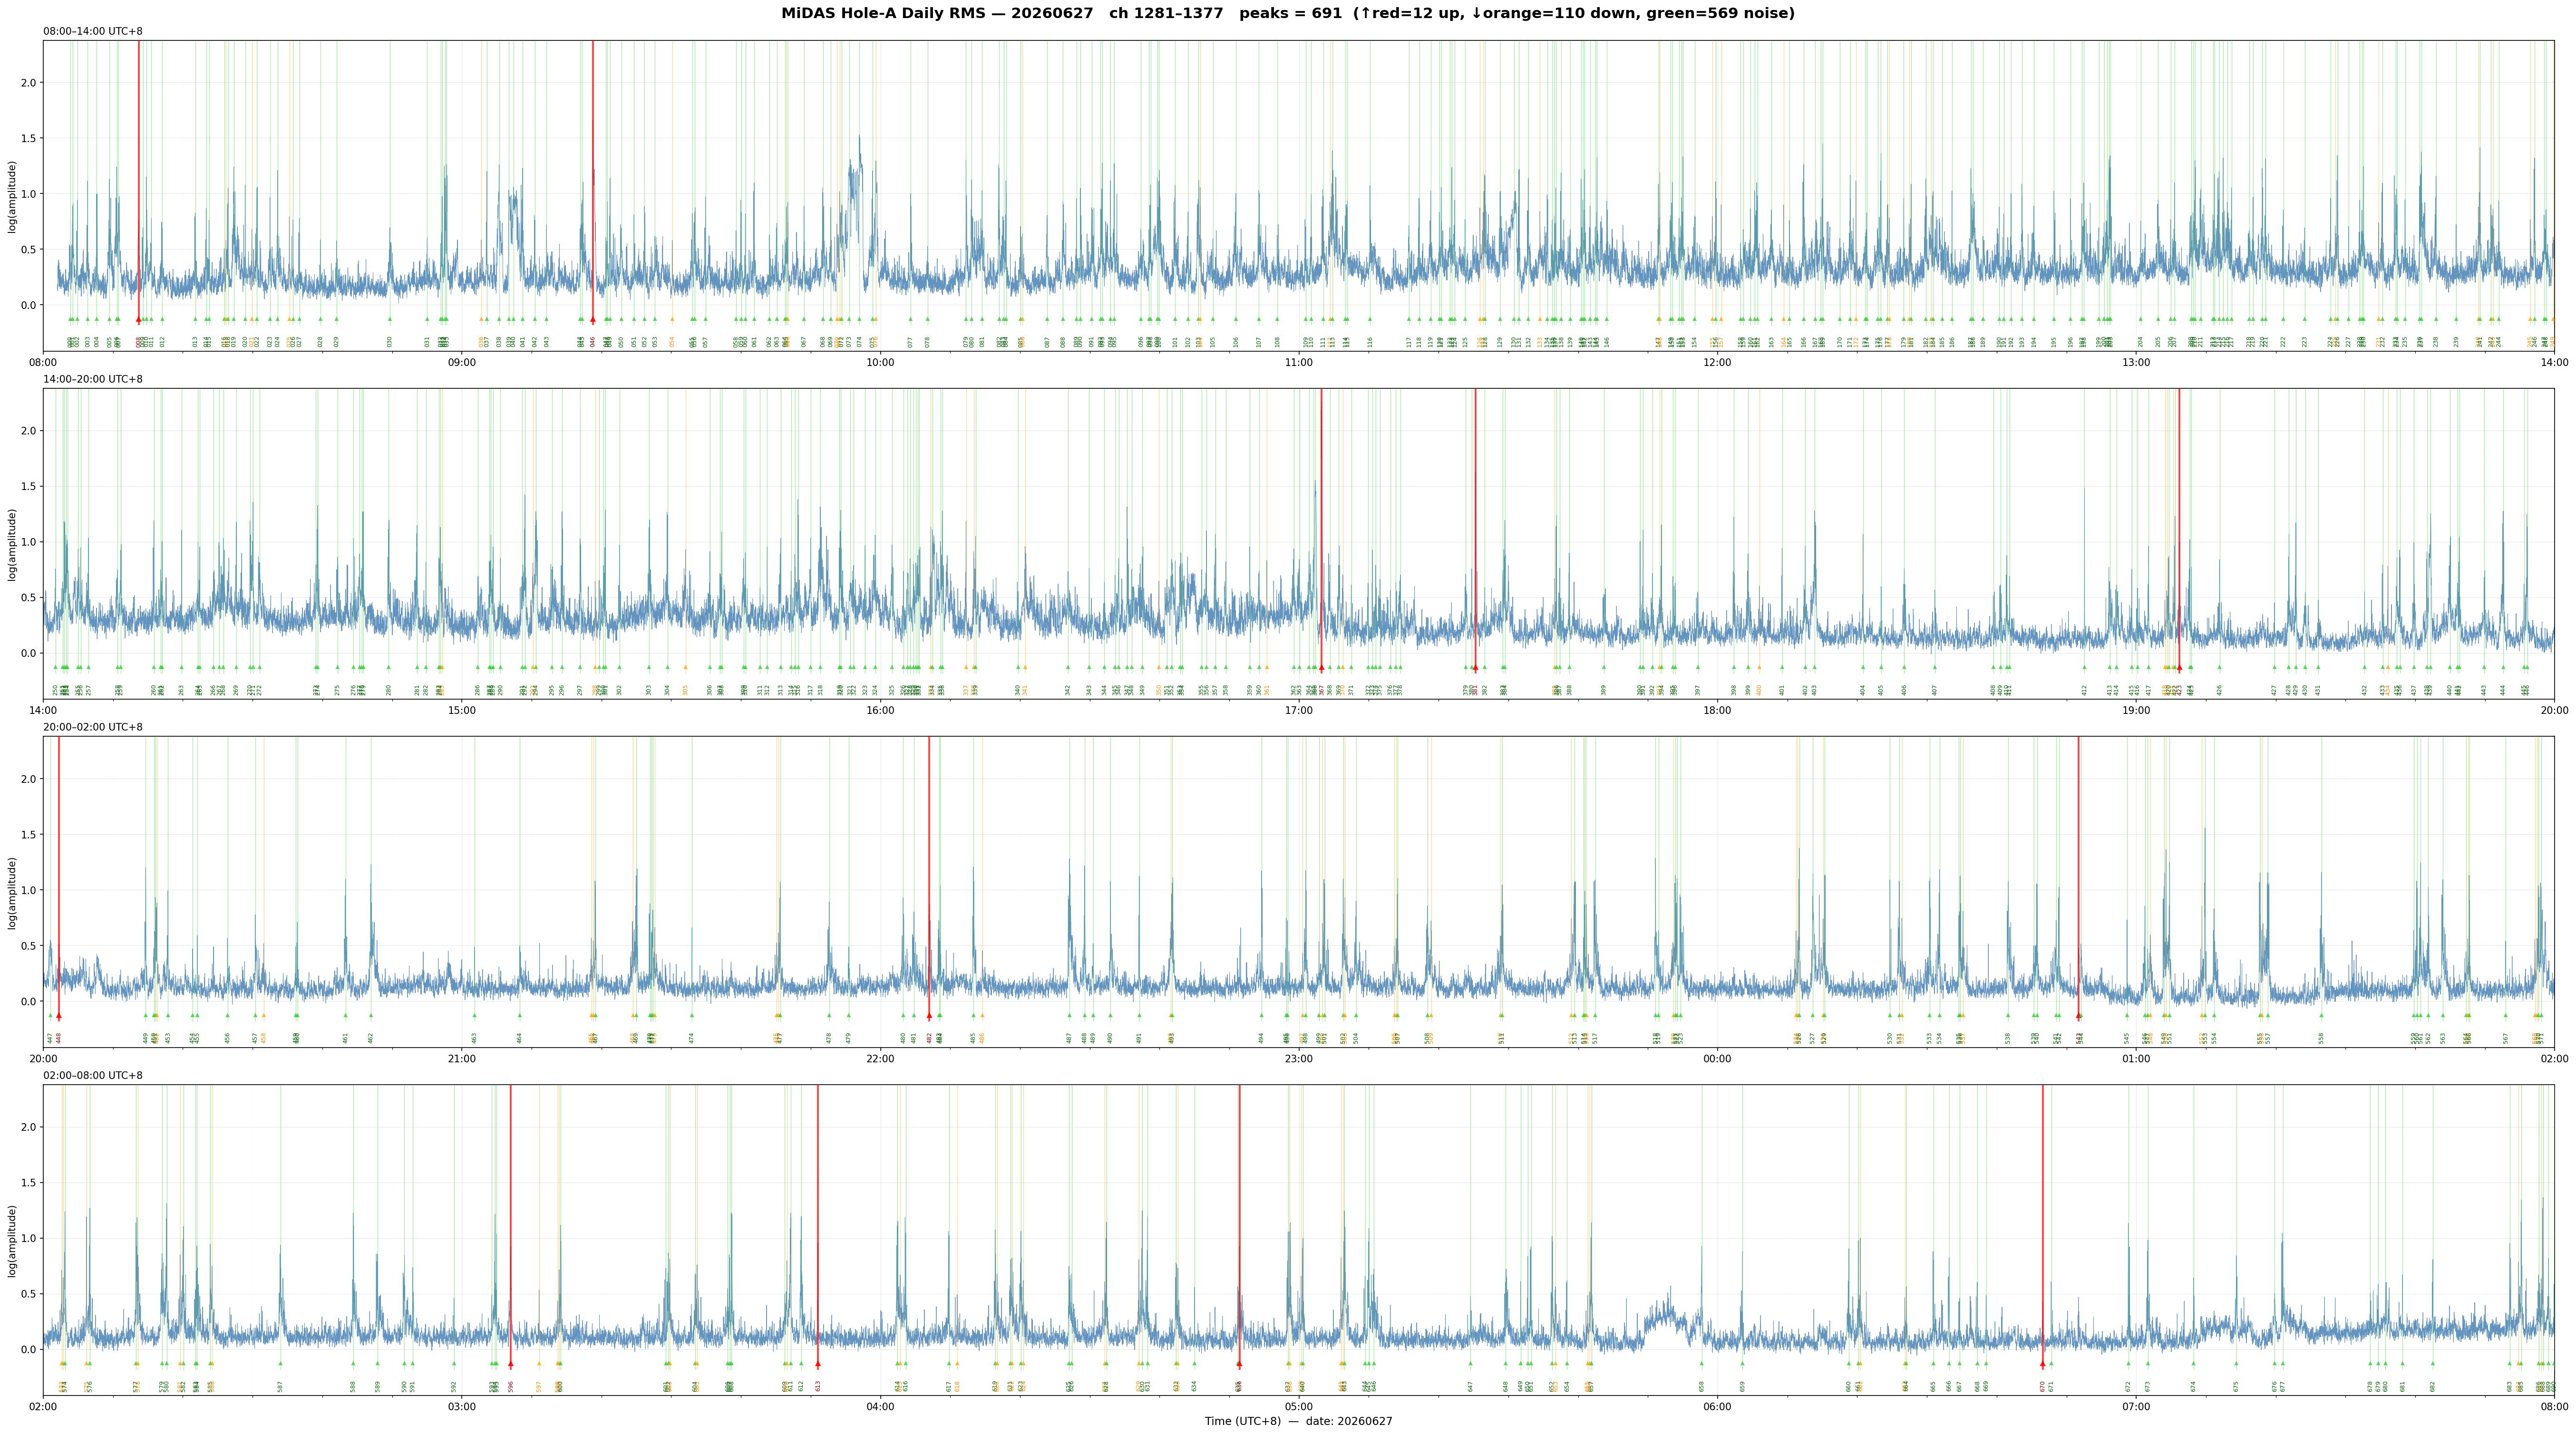Click the 15:00 time tick label

(462, 710)
